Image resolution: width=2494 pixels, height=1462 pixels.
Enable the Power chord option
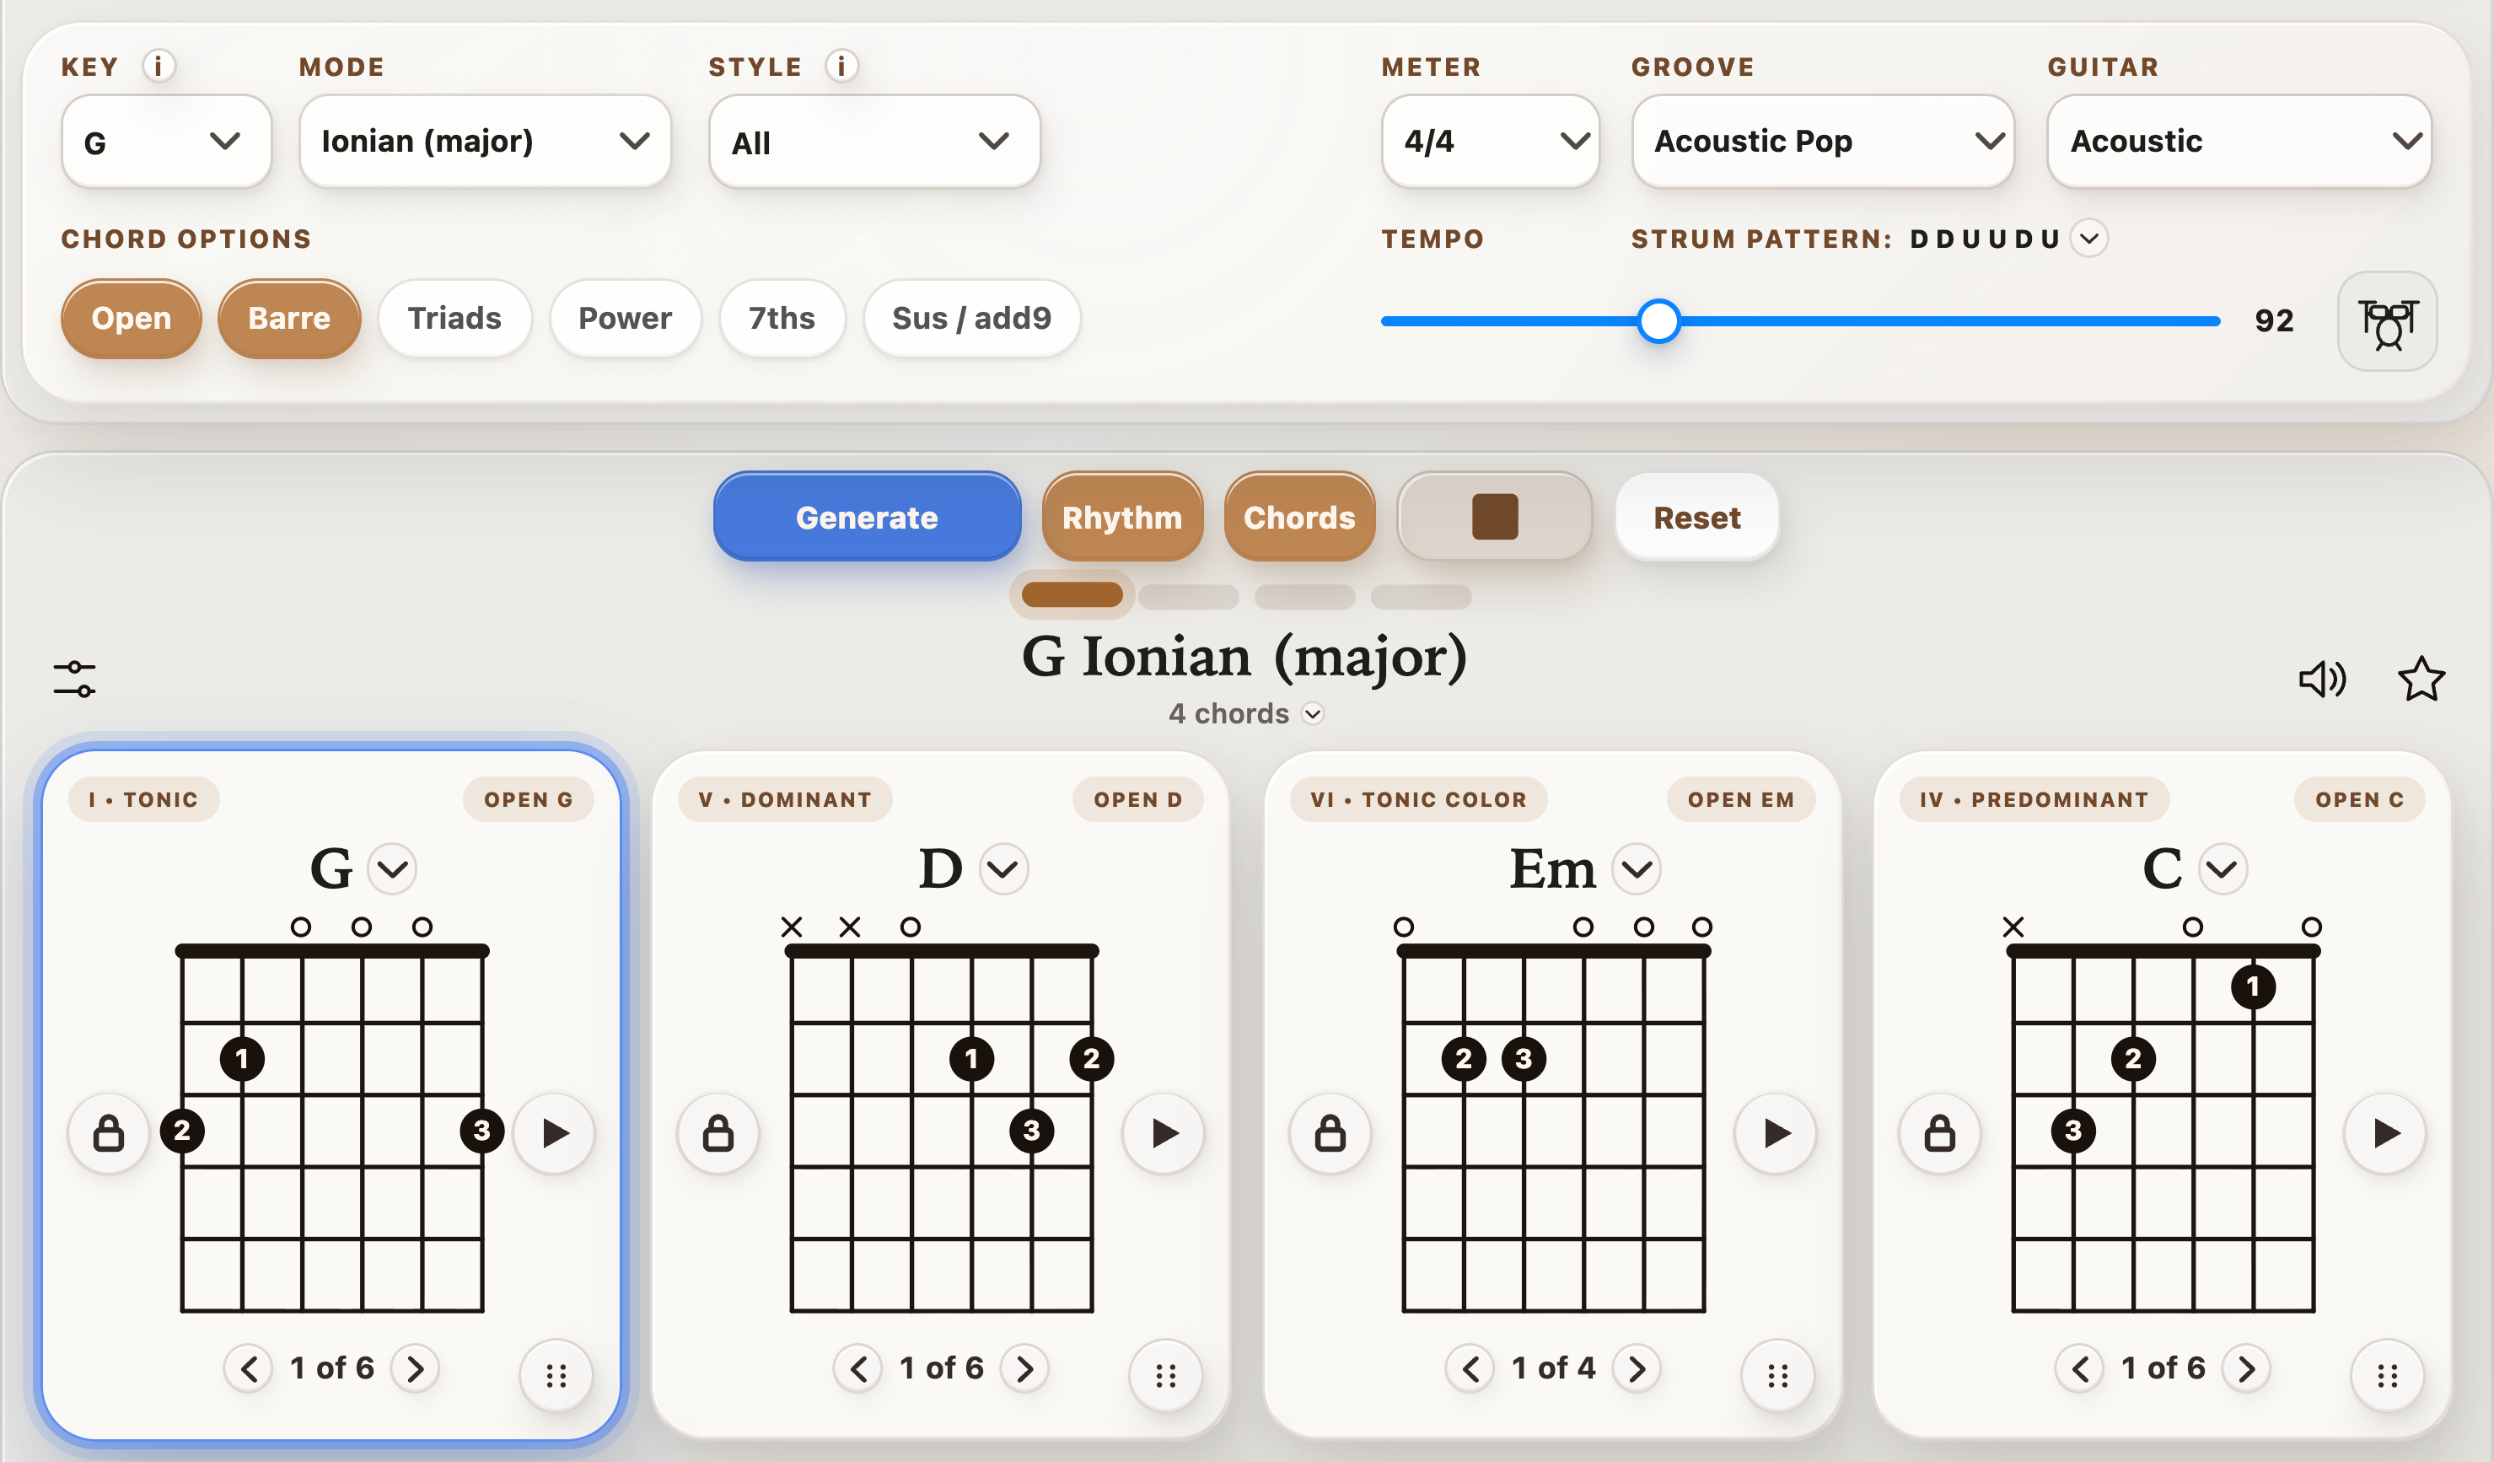(x=625, y=318)
